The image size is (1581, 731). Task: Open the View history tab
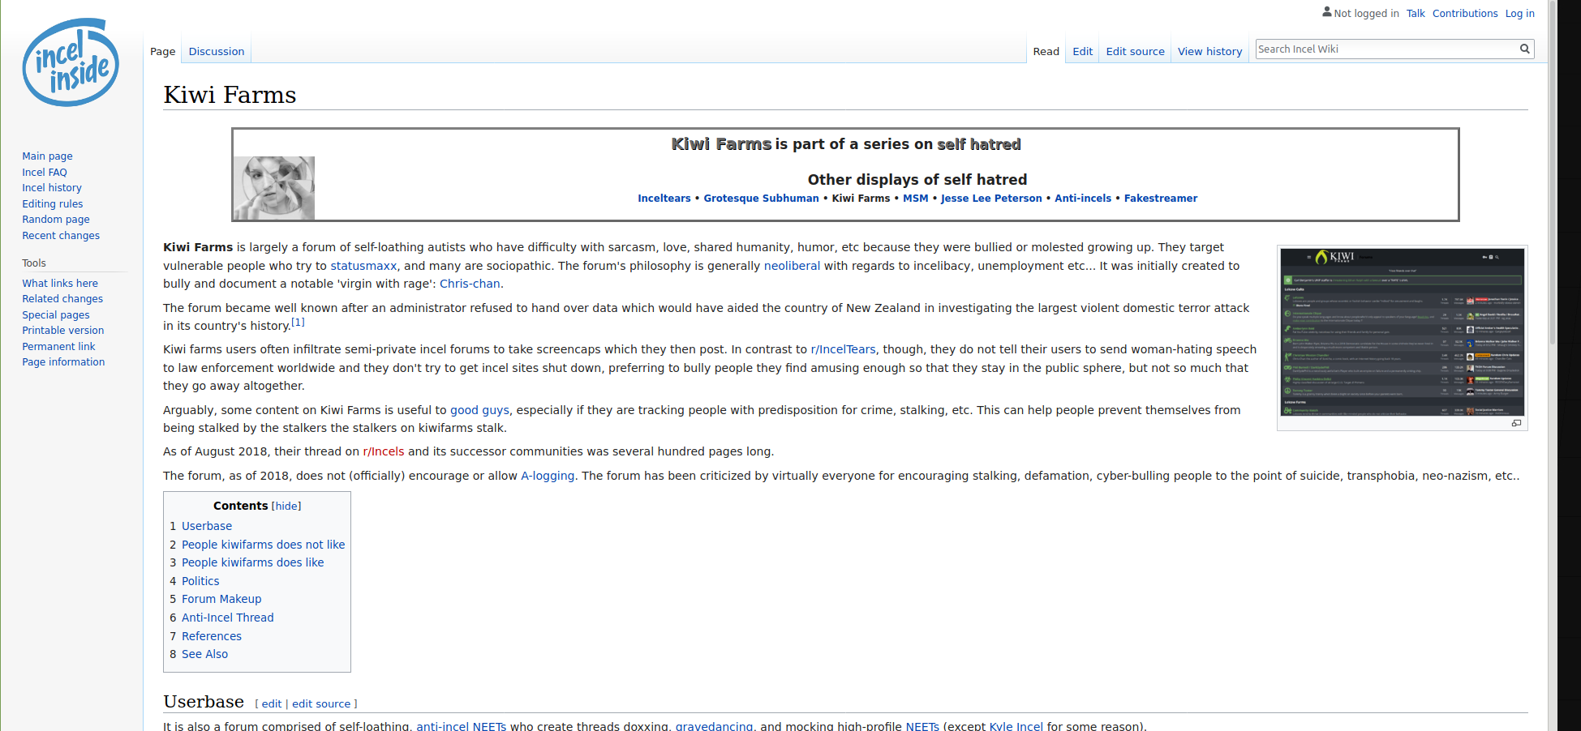pyautogui.click(x=1209, y=51)
